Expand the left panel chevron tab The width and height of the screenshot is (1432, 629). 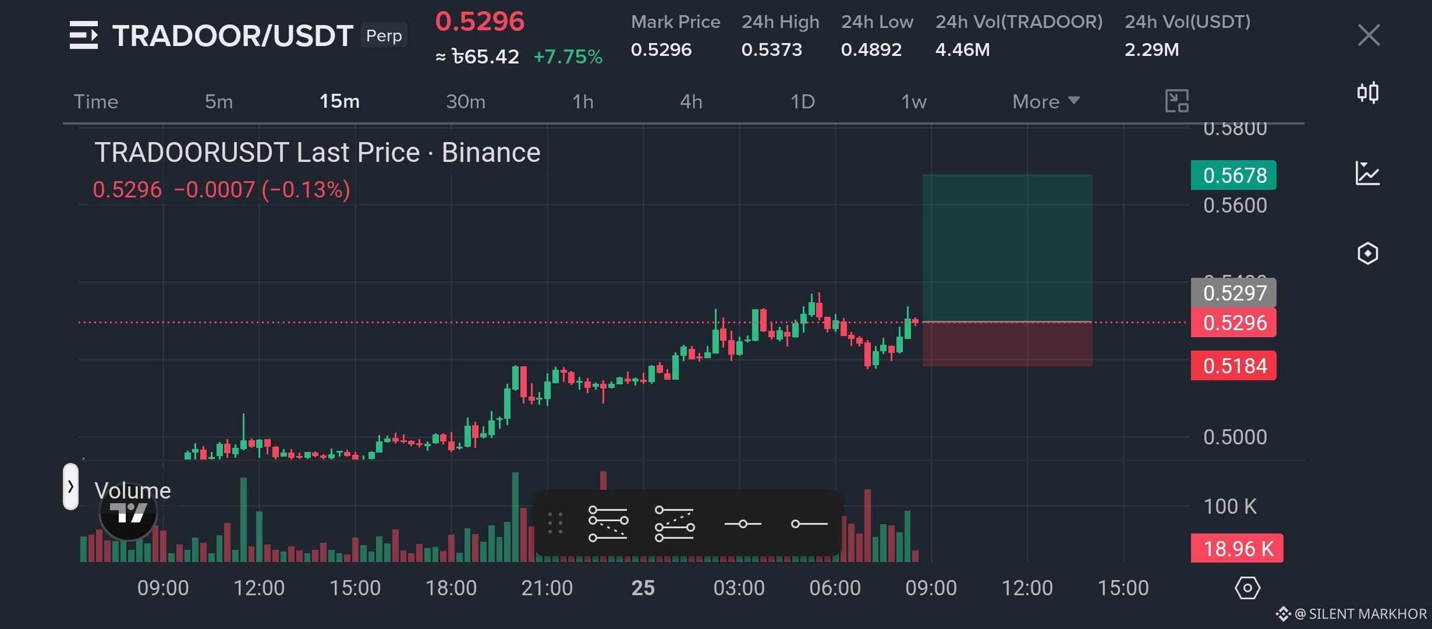pyautogui.click(x=70, y=486)
